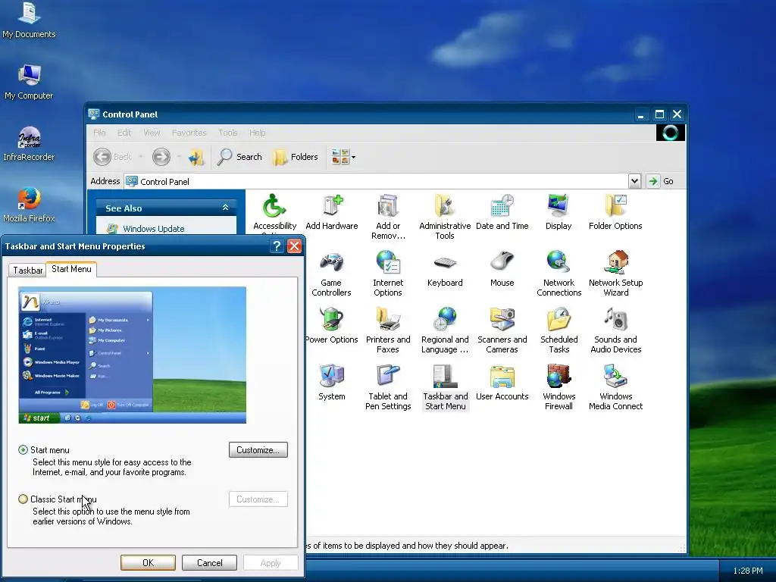
Task: Click the Go button beside address bar
Action: pyautogui.click(x=661, y=181)
